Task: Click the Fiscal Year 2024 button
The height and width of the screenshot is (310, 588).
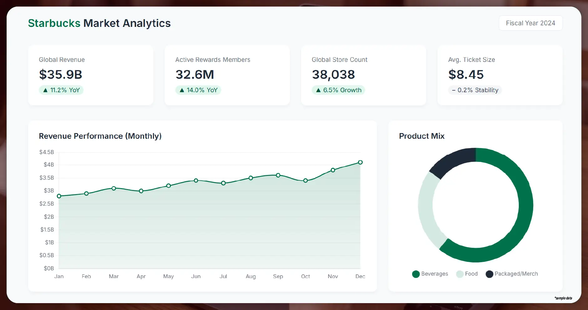Action: (530, 23)
